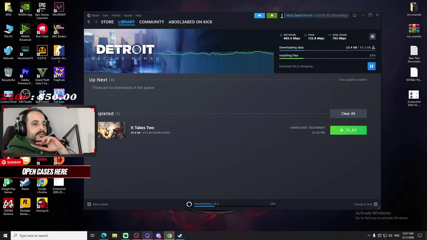This screenshot has width=427, height=240.
Task: Go forward with Steam's forward arrow
Action: tap(96, 22)
